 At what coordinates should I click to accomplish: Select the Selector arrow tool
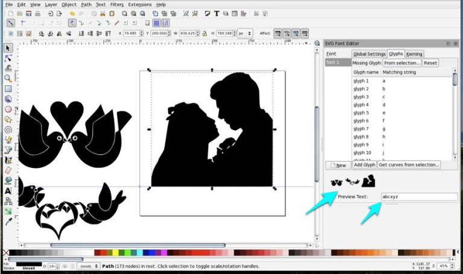click(8, 48)
